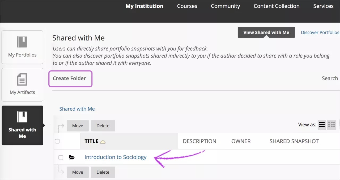340x180 pixels.
Task: Open My Portfolios from the sidebar
Action: 22,47
